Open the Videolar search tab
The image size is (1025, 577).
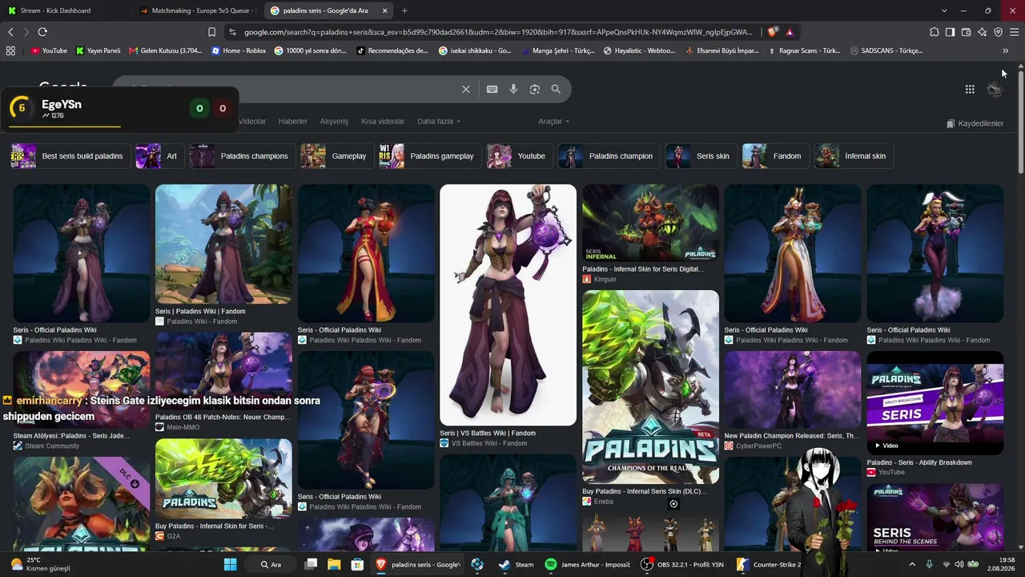(252, 122)
